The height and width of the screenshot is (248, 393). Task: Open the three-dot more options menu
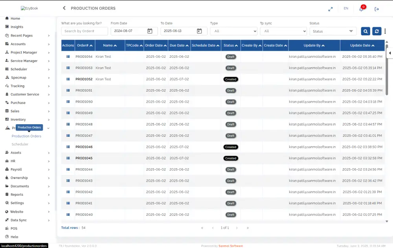coord(385,31)
